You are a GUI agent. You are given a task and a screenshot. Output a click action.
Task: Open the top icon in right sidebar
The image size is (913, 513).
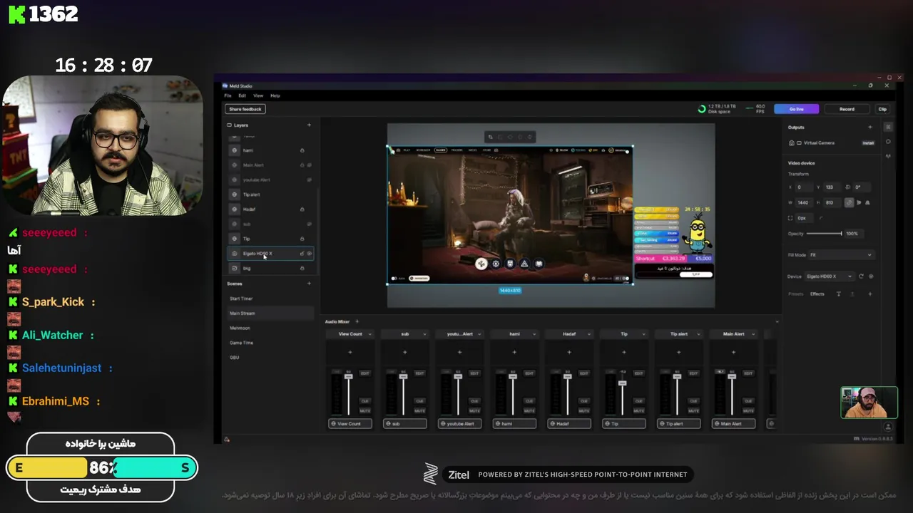pos(888,127)
